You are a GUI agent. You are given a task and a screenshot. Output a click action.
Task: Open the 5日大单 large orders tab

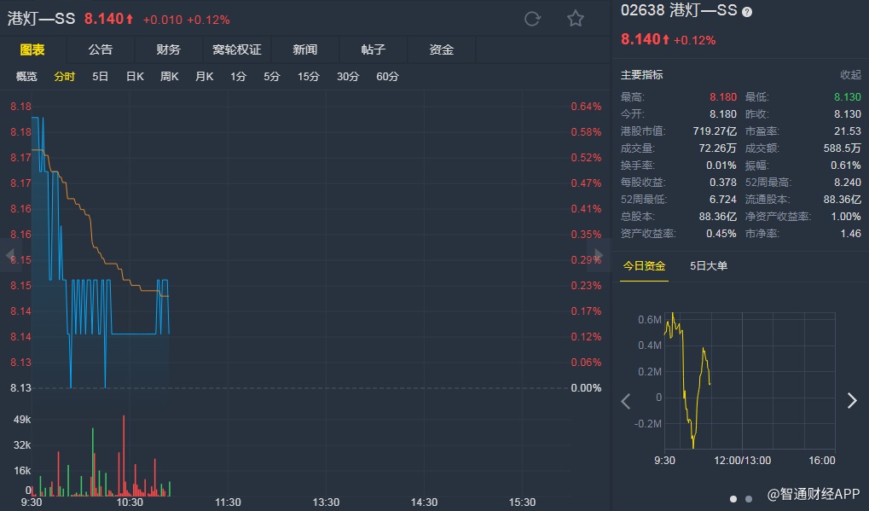pos(709,266)
